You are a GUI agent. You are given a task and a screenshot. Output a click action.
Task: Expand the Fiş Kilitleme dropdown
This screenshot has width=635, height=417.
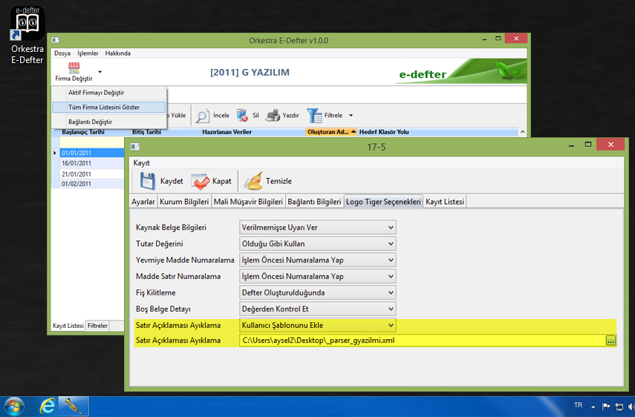(x=391, y=292)
